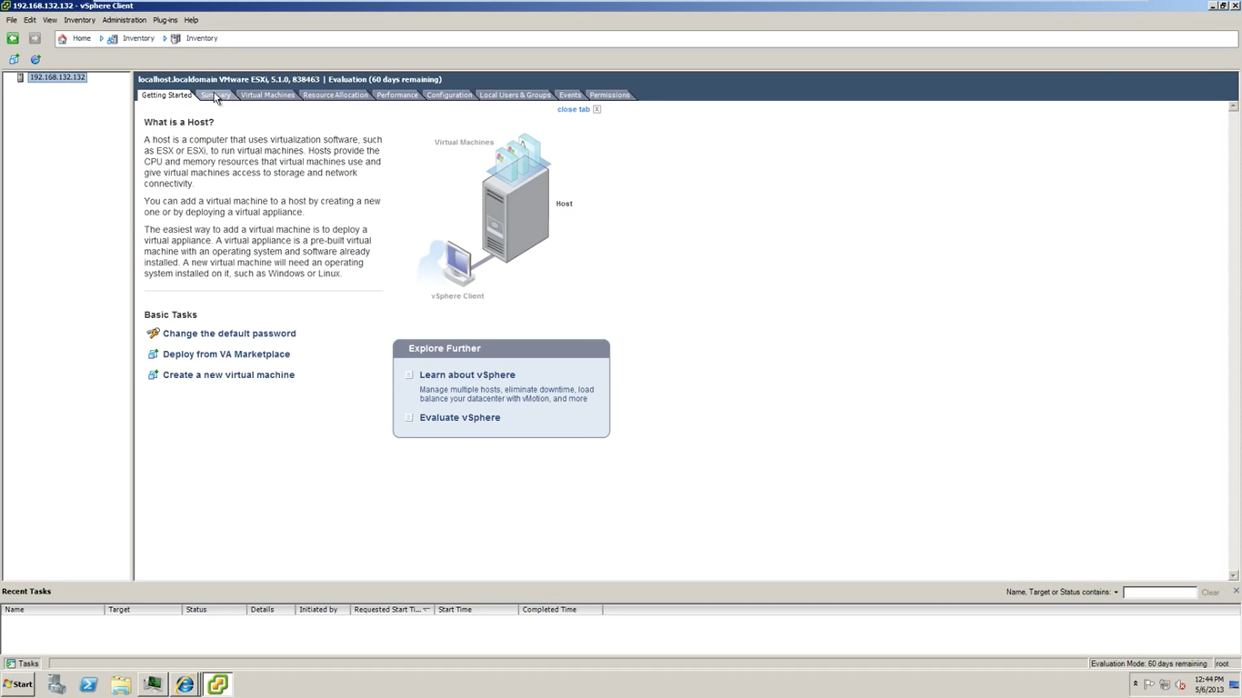Screen dimensions: 1242x698
Task: View the Events tab
Action: point(570,95)
